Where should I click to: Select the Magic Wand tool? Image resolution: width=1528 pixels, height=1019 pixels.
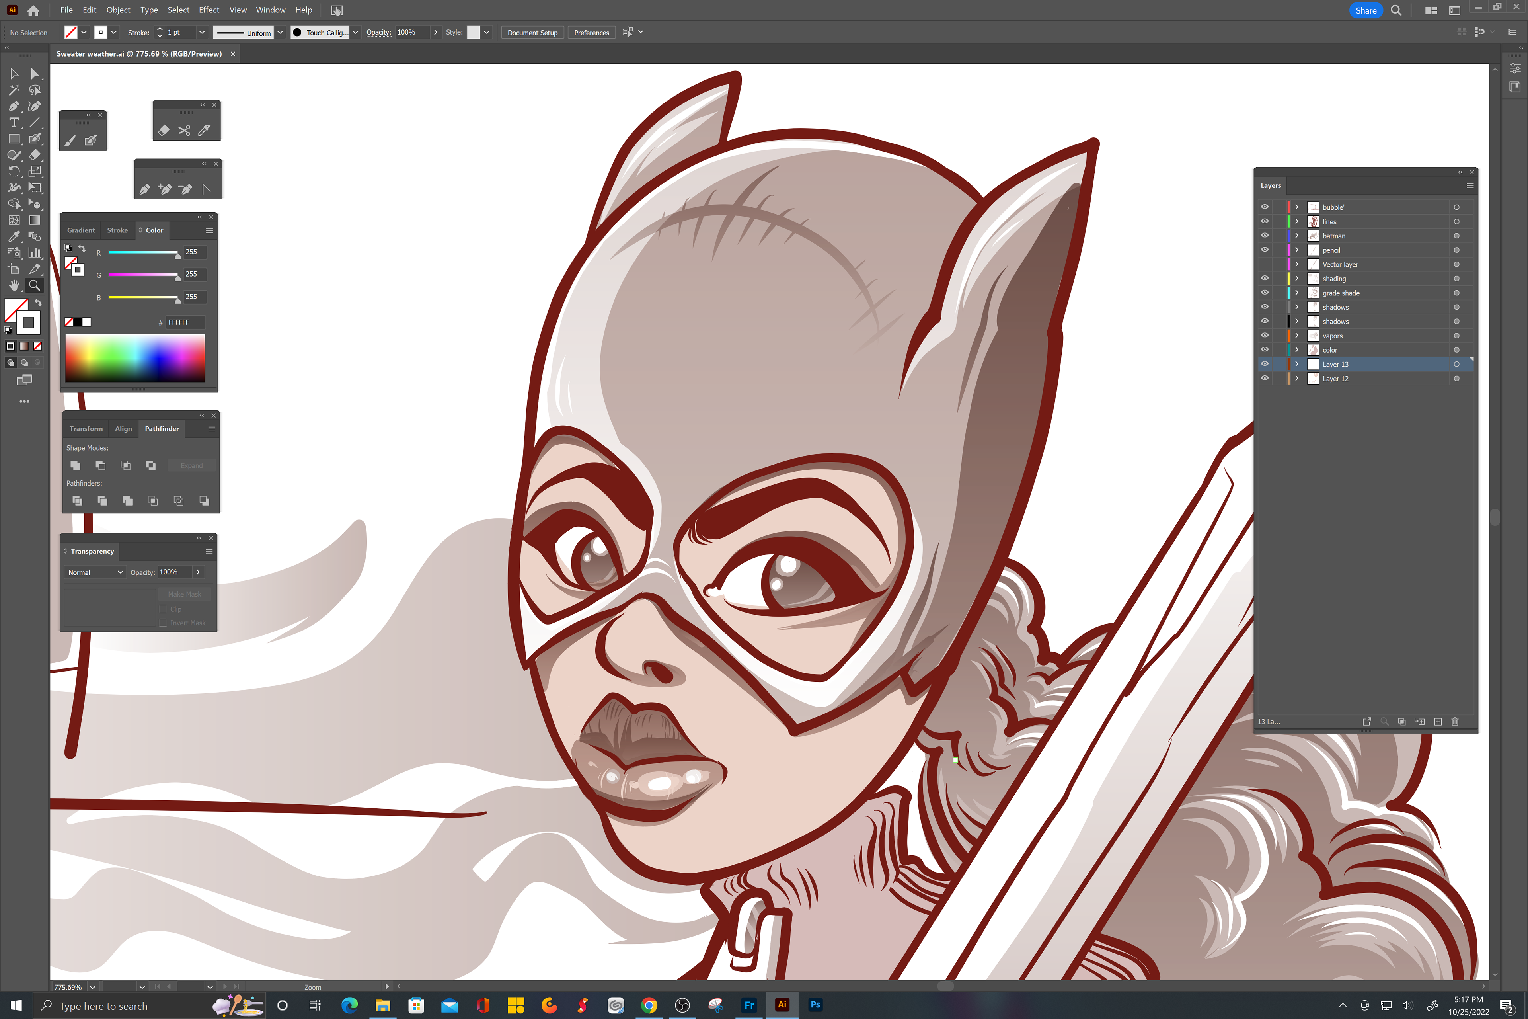pyautogui.click(x=14, y=90)
